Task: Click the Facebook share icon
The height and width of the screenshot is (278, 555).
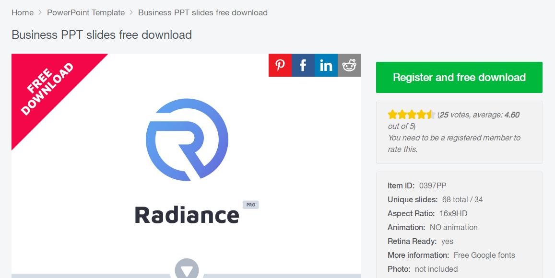Action: (x=303, y=65)
